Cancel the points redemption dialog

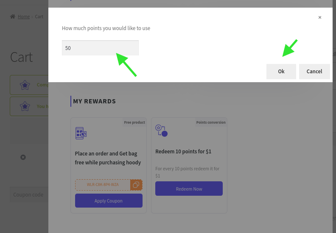point(314,72)
